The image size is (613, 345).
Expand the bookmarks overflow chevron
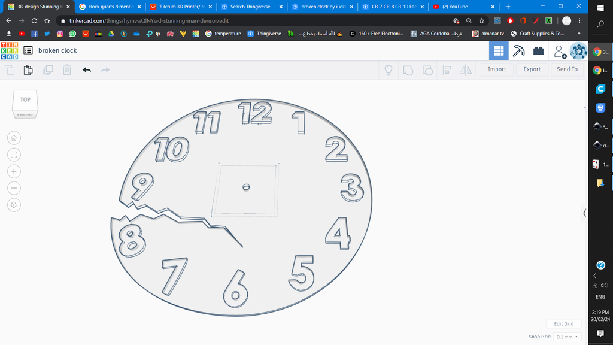pos(579,34)
